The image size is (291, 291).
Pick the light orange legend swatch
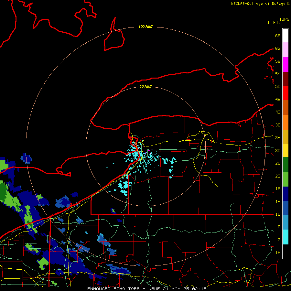click(286, 122)
